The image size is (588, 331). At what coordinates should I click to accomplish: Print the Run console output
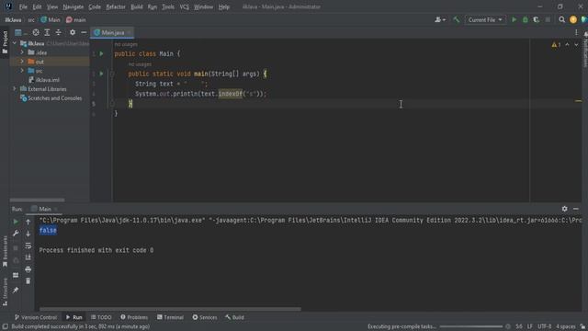28,269
